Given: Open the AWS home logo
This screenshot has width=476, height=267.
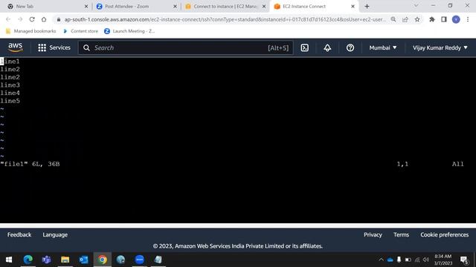Looking at the screenshot, I should 15,47.
